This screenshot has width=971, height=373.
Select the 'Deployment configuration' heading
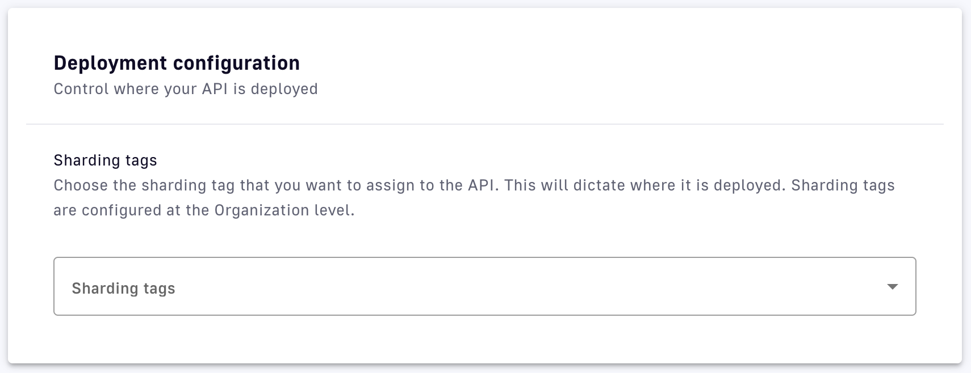point(177,63)
